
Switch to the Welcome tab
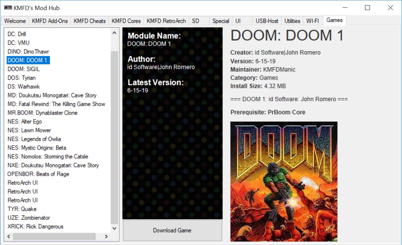click(x=15, y=21)
